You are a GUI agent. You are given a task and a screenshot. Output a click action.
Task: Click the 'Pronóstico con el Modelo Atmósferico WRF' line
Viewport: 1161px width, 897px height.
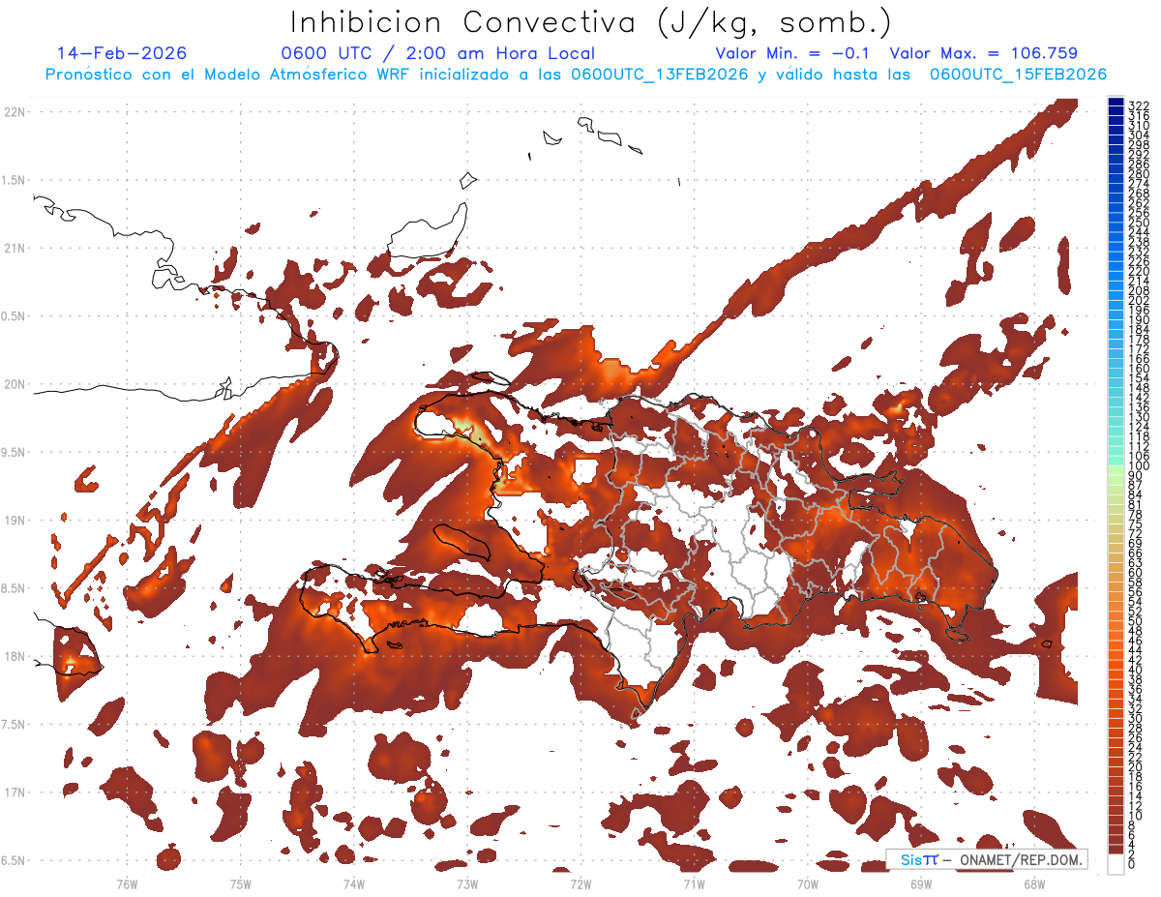point(576,75)
